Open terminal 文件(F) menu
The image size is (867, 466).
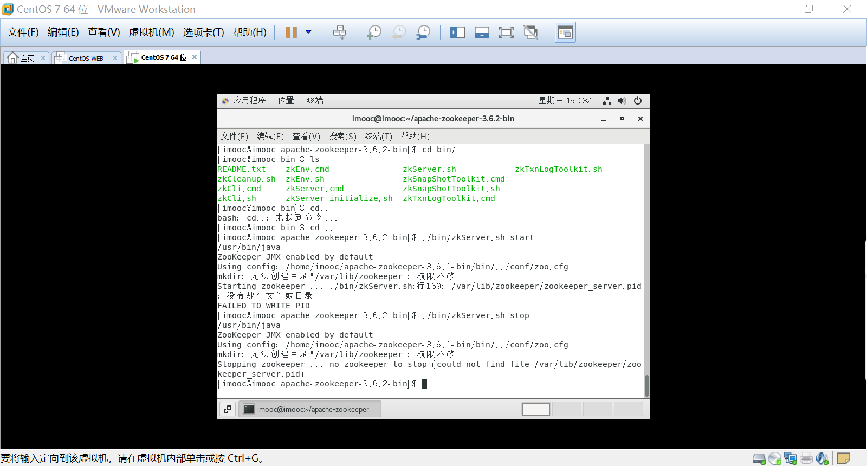tap(234, 137)
